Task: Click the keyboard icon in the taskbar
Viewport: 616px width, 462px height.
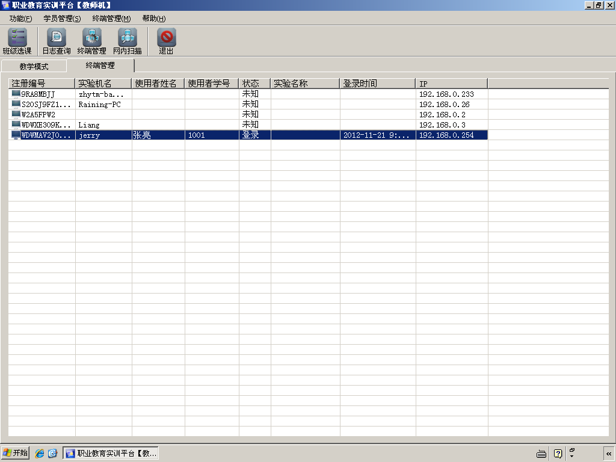Action: (541, 454)
